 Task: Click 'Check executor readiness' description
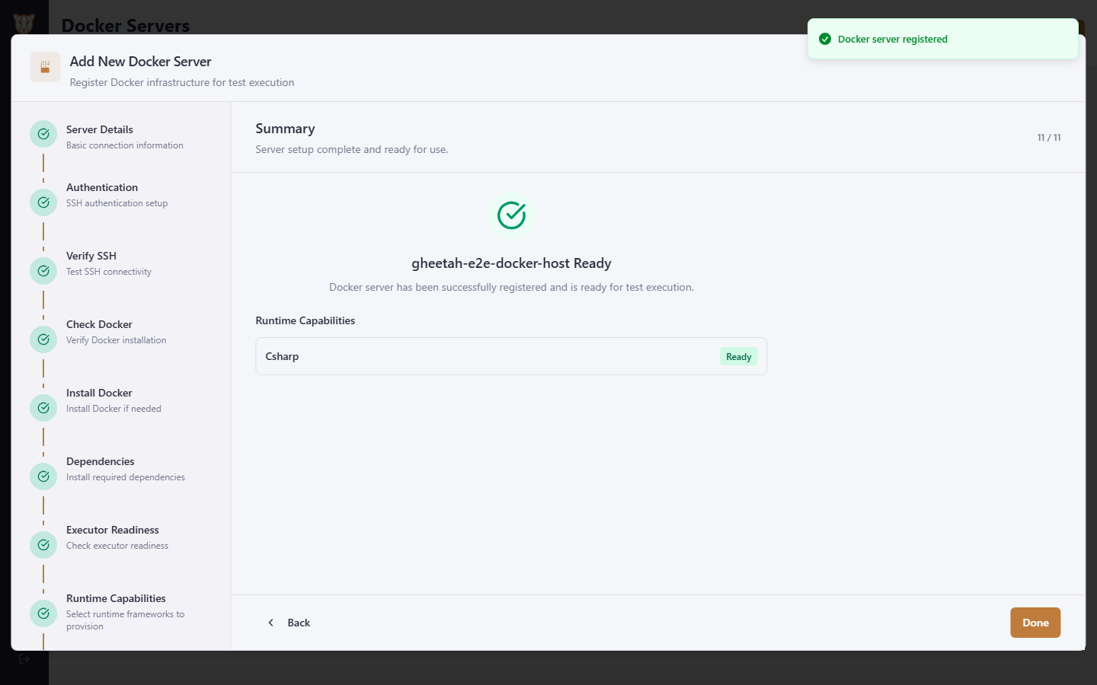tap(117, 546)
